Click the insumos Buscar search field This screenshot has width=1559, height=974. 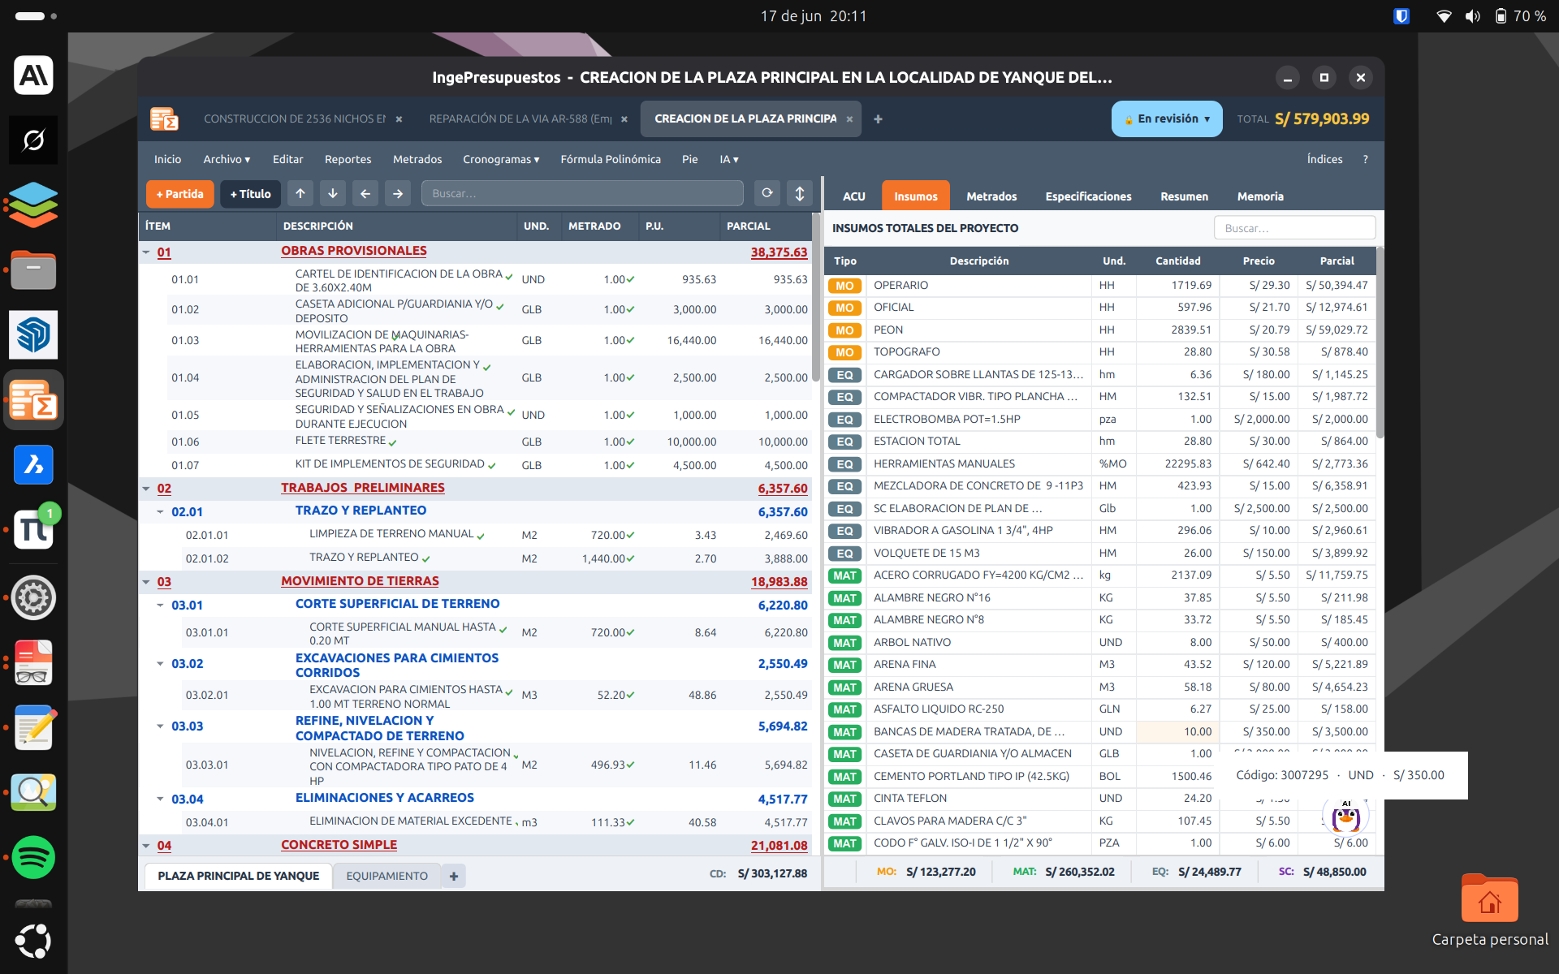pos(1294,228)
